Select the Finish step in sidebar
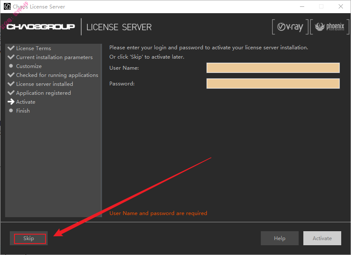Image resolution: width=351 pixels, height=255 pixels. [23, 111]
